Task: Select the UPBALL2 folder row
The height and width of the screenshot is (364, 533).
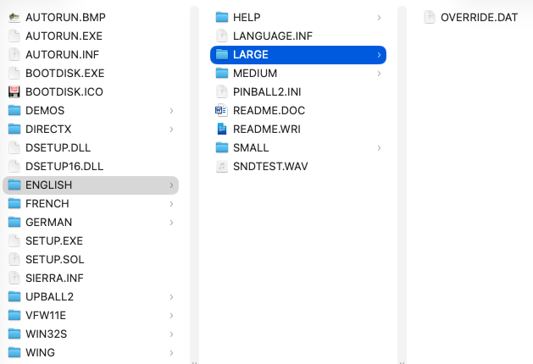Action: coord(91,297)
